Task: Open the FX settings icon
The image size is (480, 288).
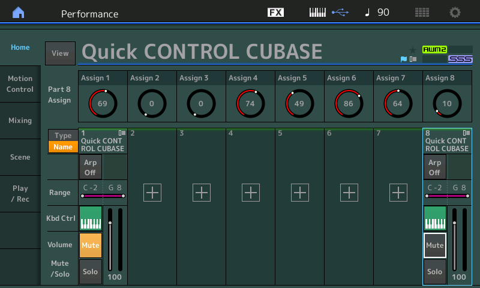Action: (275, 13)
